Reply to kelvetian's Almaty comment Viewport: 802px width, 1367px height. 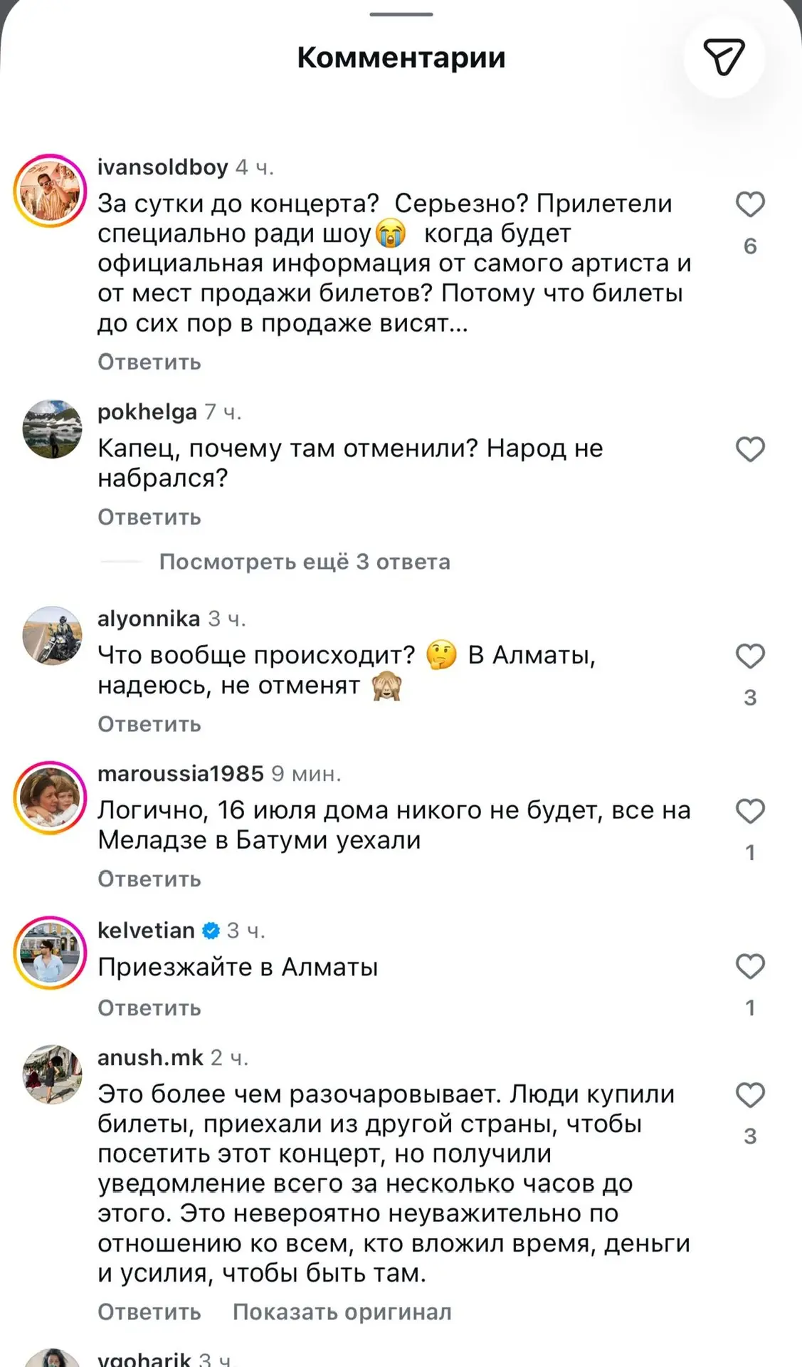tap(149, 1008)
